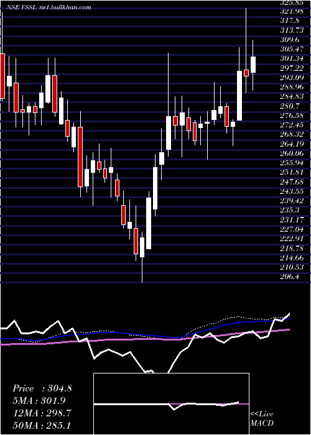The width and height of the screenshot is (311, 435).
Task: Click the 255.94 price axis label
Action: pyautogui.click(x=292, y=163)
